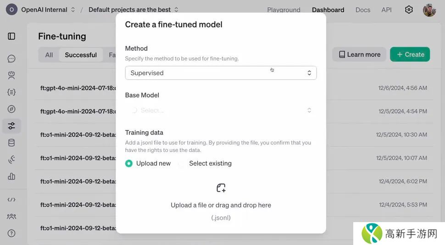The image size is (445, 245).
Task: Open the Chat icon in sidebar
Action: tap(11, 59)
